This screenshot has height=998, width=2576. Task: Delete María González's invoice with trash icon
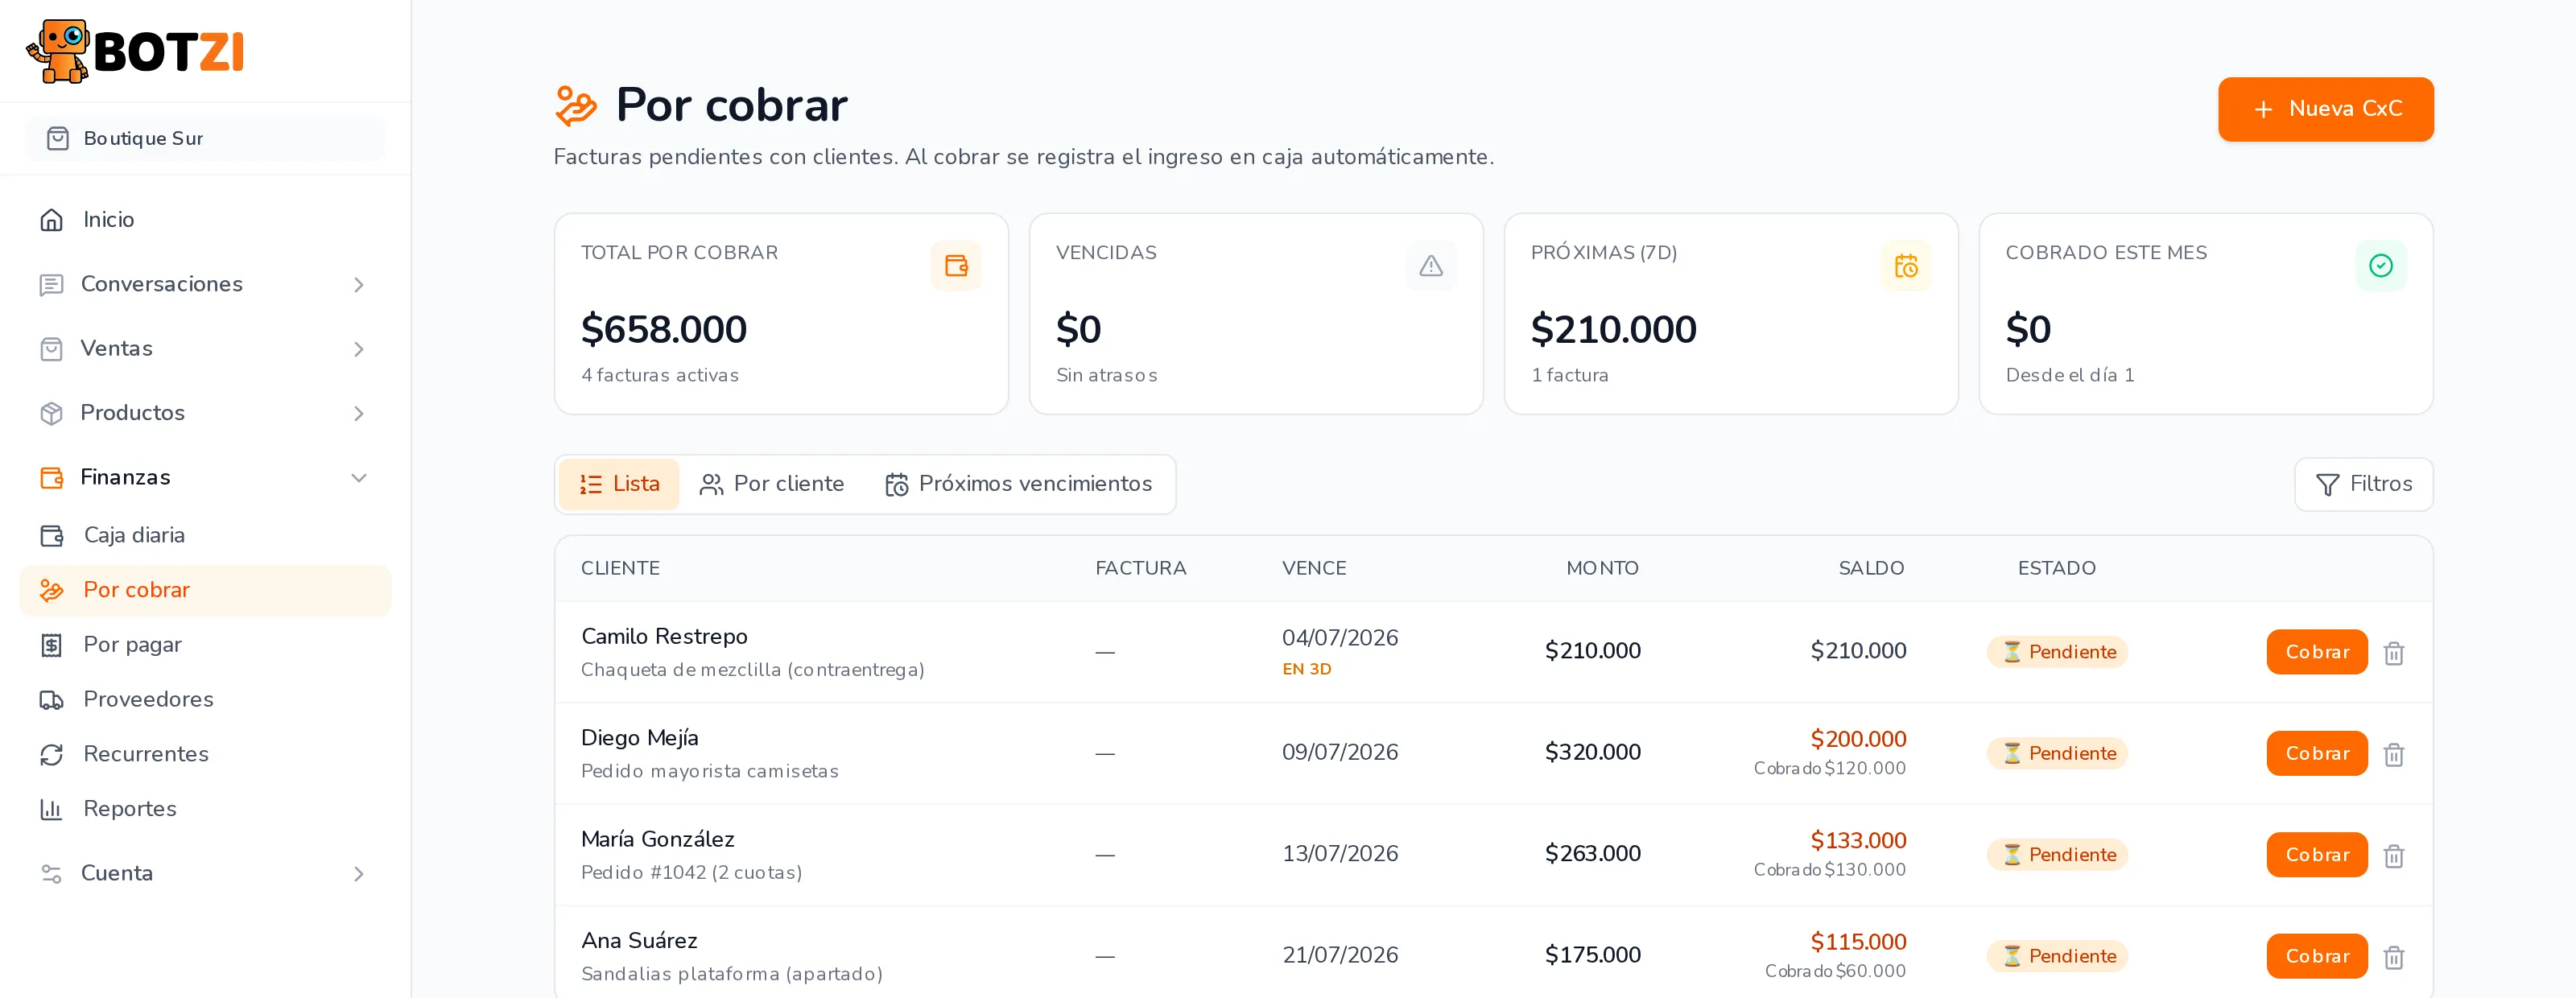click(x=2393, y=856)
